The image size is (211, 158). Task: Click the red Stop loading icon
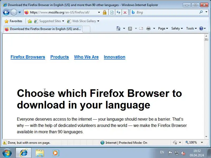click(125, 12)
